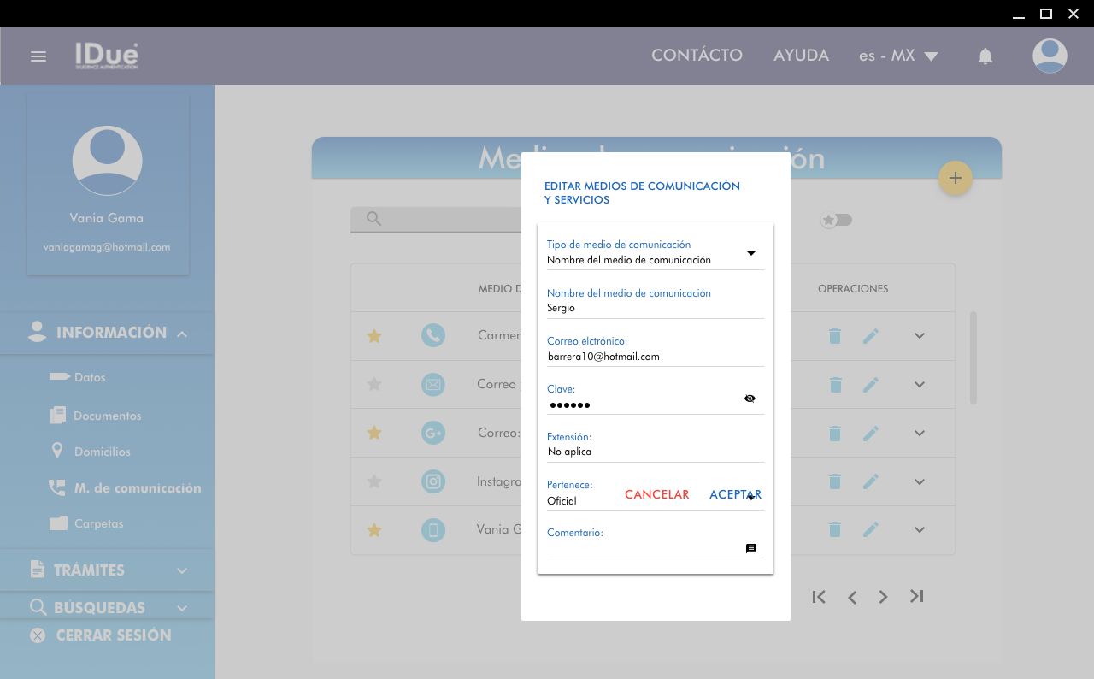Toggle password visibility in Clave field
The width and height of the screenshot is (1094, 679).
[x=750, y=399]
